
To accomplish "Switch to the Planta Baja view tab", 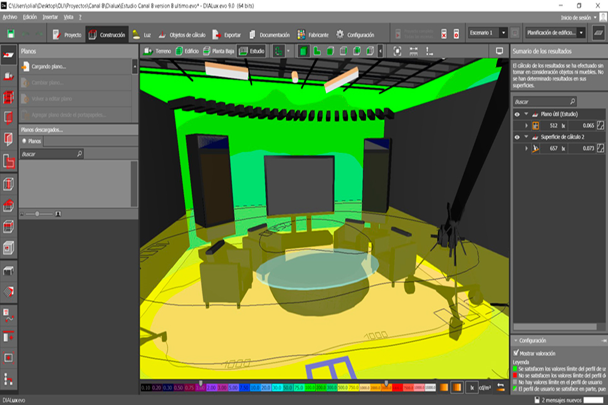I will [x=219, y=51].
